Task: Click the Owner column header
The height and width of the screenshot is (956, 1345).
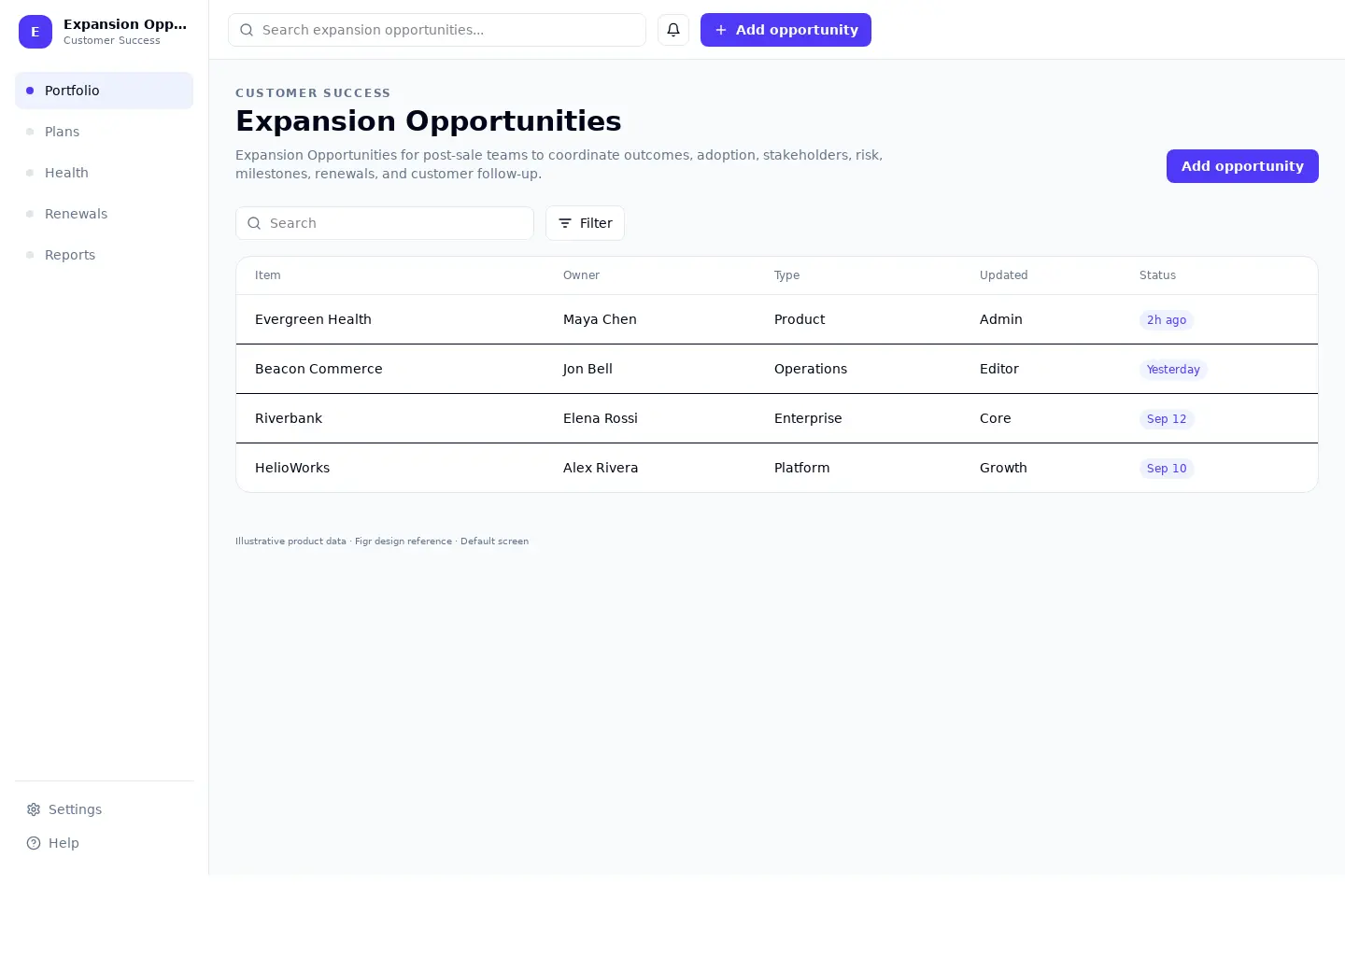Action: click(x=581, y=275)
